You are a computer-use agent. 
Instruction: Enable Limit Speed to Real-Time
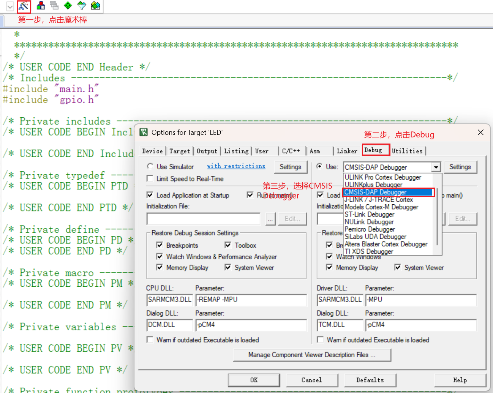pyautogui.click(x=150, y=178)
